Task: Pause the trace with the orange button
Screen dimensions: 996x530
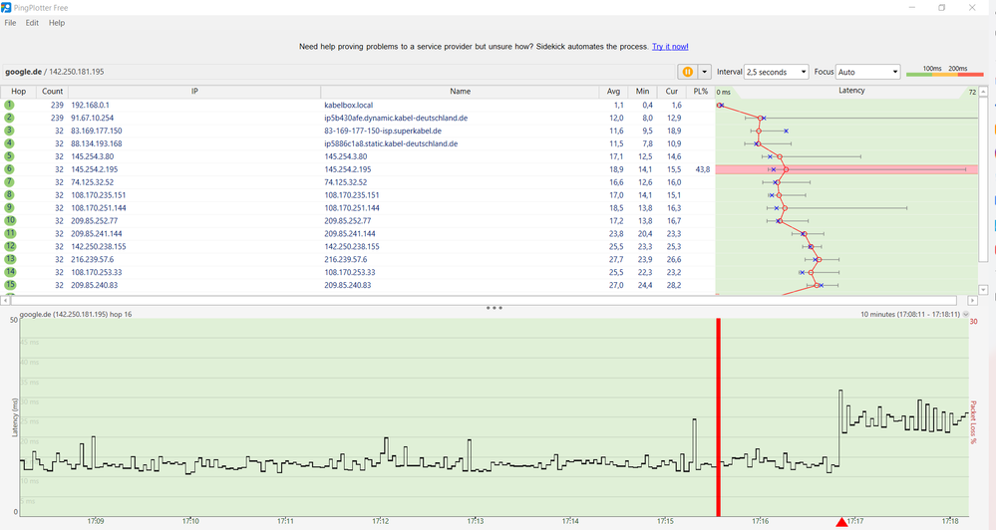Action: click(687, 72)
